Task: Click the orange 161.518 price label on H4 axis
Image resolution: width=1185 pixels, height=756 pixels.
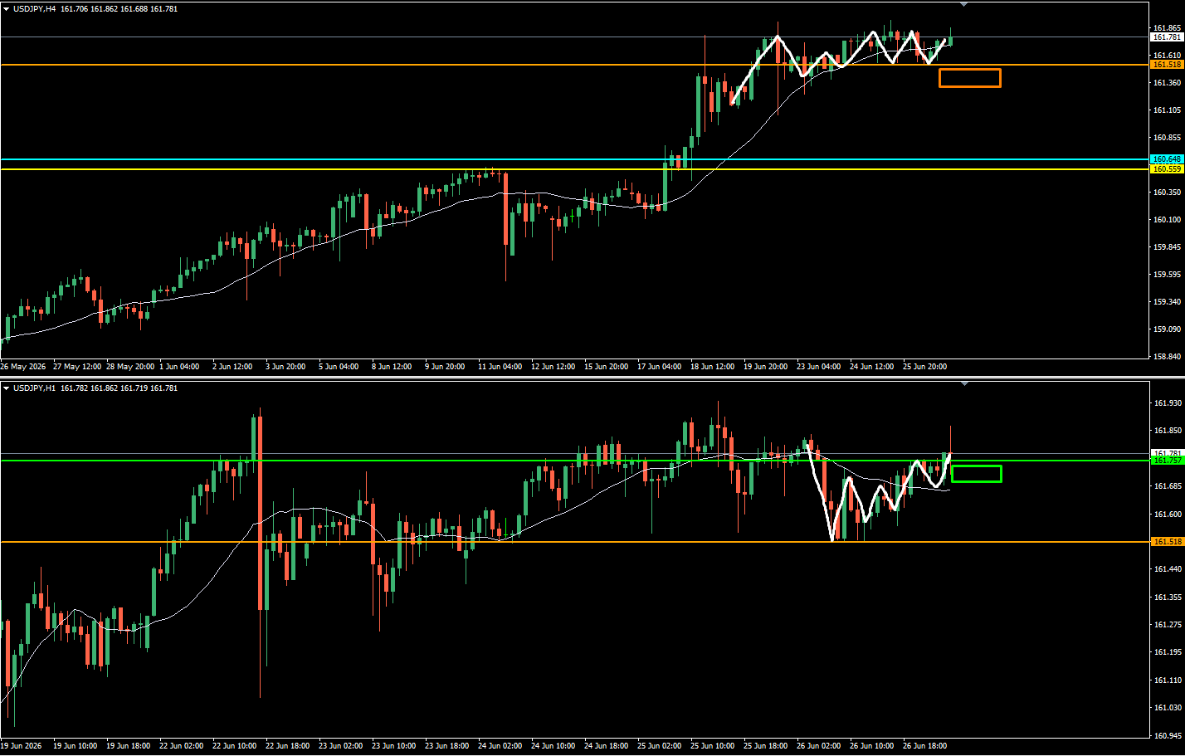Action: [1167, 65]
